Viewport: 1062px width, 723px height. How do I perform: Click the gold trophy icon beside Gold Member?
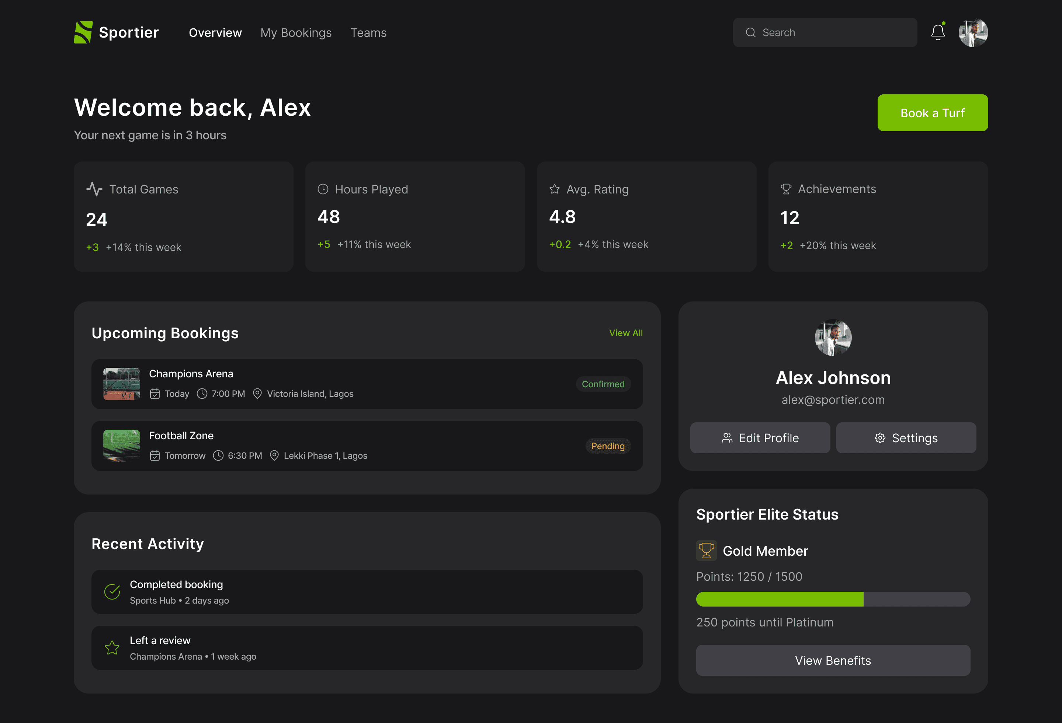pyautogui.click(x=706, y=550)
